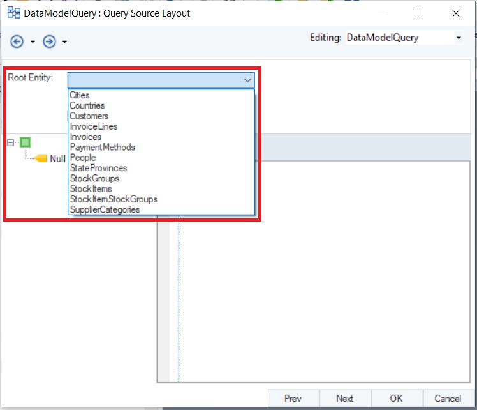Click the back navigation arrow icon

17,42
